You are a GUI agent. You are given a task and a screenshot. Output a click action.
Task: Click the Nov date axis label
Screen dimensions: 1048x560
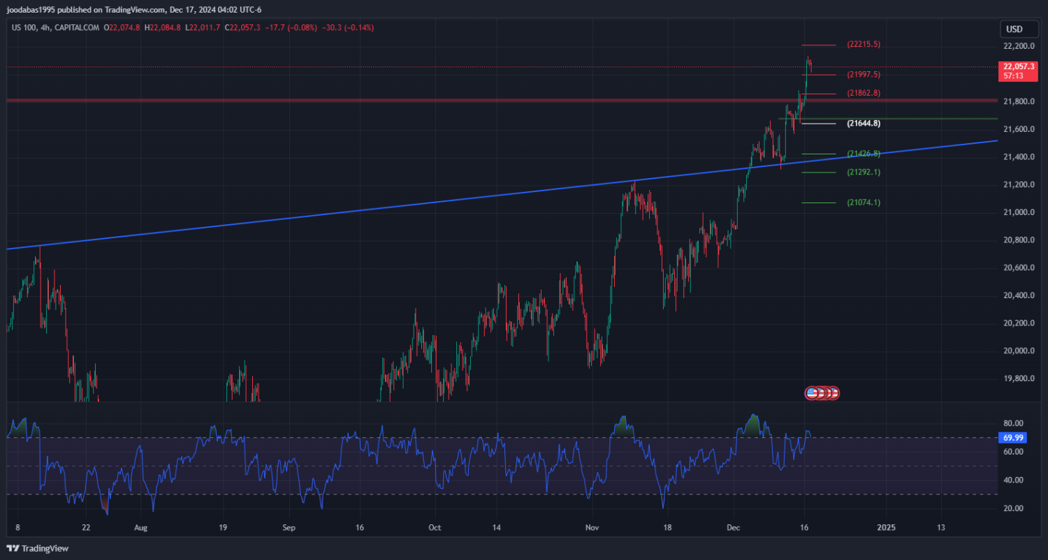pos(592,527)
